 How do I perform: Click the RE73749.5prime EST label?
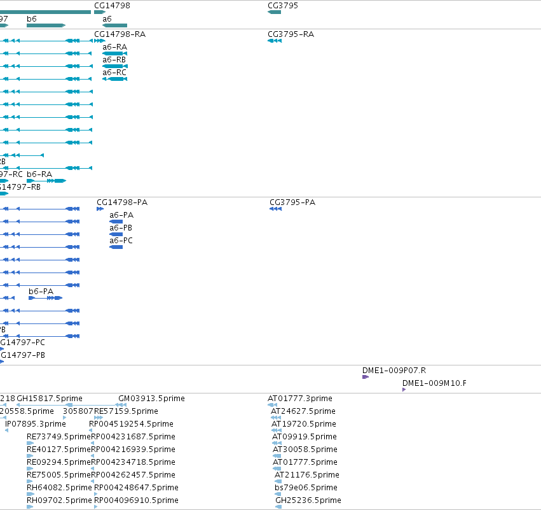click(x=58, y=437)
